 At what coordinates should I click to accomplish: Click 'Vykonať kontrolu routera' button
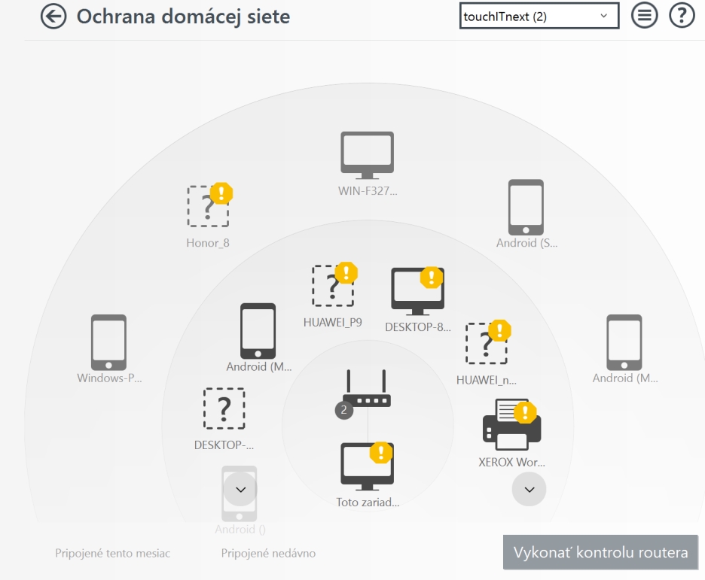(600, 552)
